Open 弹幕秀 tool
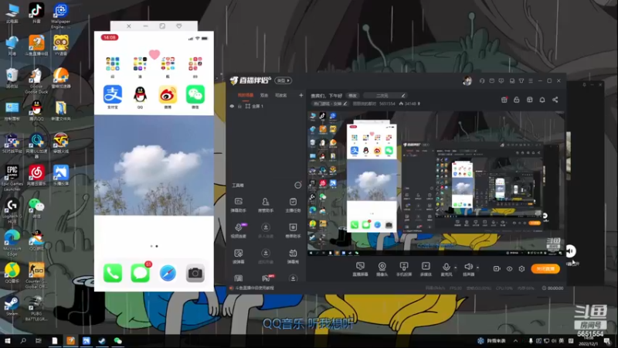Screen dimensions: 618x348 pyautogui.click(x=293, y=256)
